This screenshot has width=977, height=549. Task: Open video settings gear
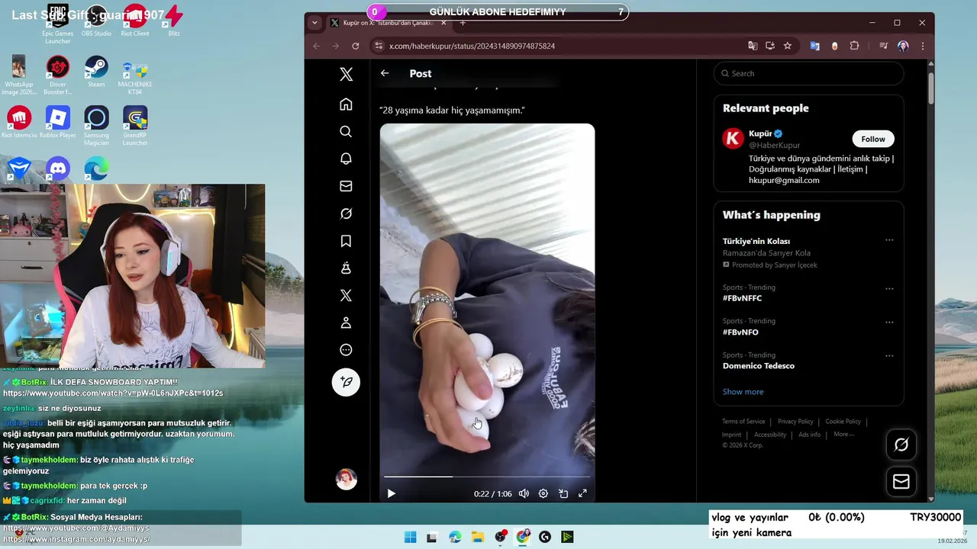(x=543, y=493)
